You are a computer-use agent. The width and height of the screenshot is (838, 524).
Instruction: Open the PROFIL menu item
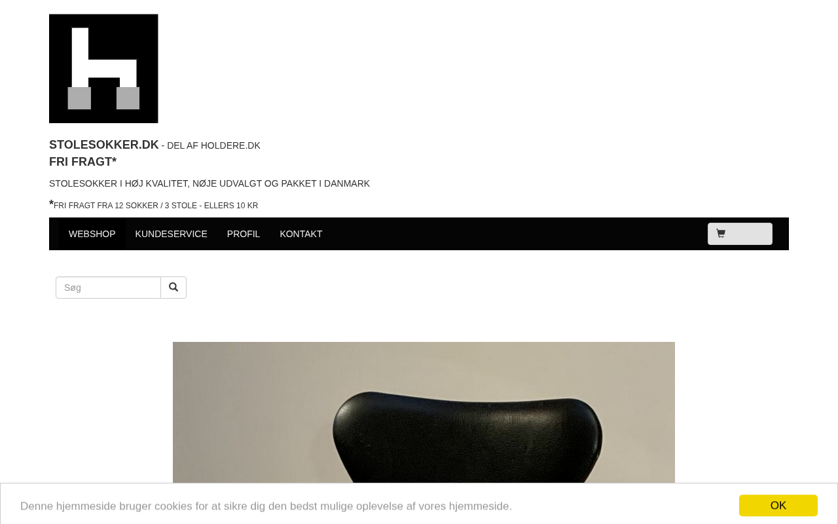click(x=244, y=234)
